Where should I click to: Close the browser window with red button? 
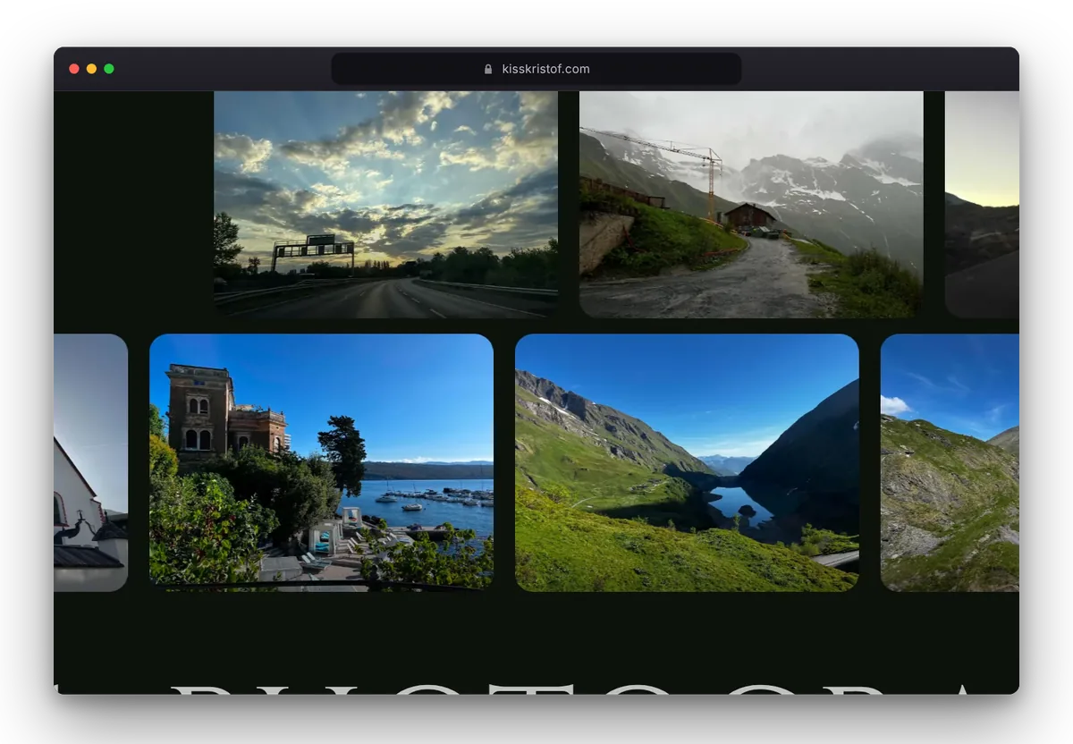coord(74,69)
